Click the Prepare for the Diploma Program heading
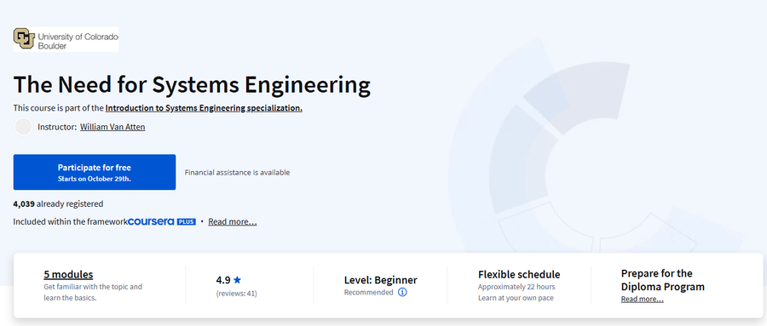Screen dimensions: 767x326 [663, 280]
